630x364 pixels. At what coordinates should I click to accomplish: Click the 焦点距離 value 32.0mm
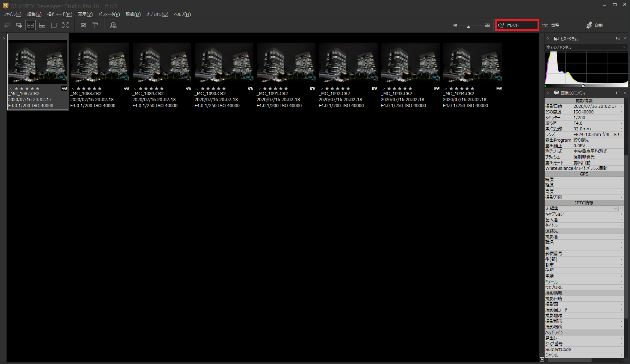(x=582, y=129)
